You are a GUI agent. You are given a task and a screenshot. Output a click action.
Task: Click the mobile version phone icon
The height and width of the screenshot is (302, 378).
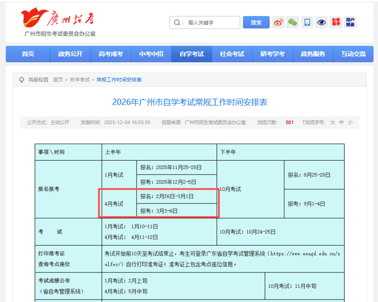(307, 23)
